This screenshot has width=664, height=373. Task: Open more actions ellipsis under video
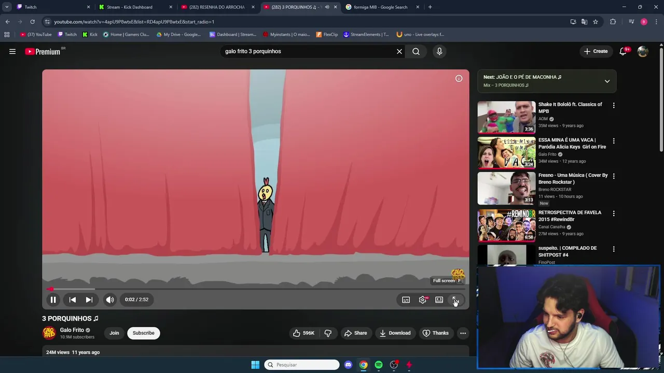pos(463,333)
